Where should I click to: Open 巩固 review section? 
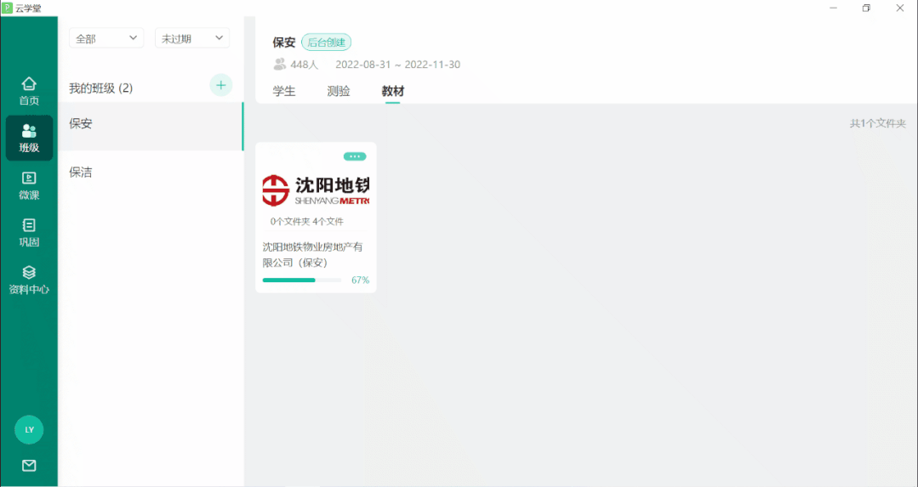pos(29,233)
